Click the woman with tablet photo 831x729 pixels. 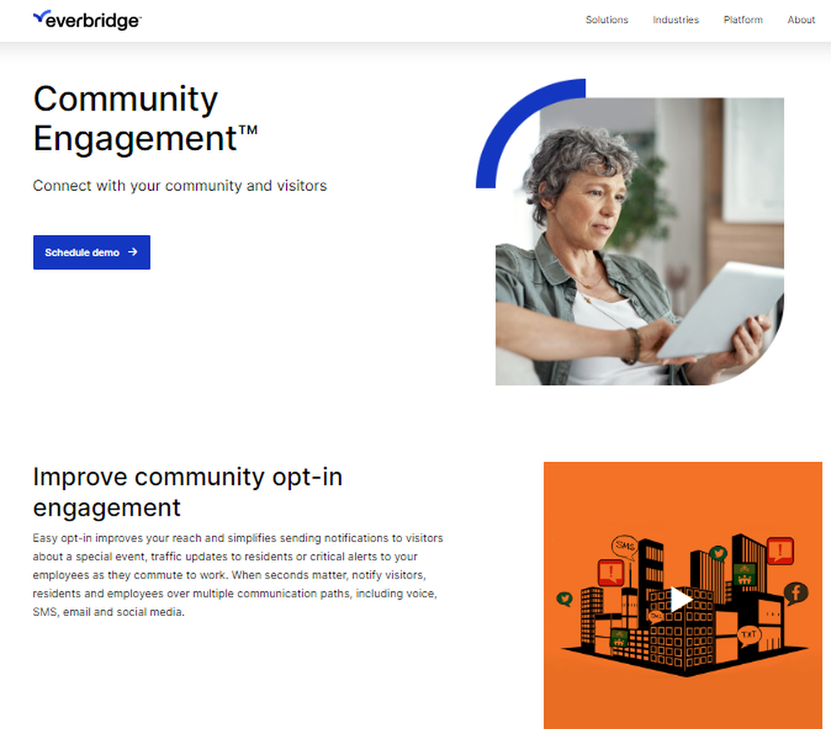(x=639, y=241)
